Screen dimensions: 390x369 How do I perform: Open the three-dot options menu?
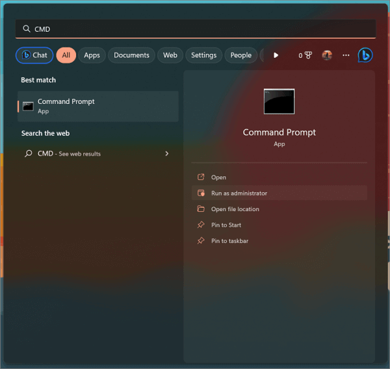pyautogui.click(x=346, y=55)
